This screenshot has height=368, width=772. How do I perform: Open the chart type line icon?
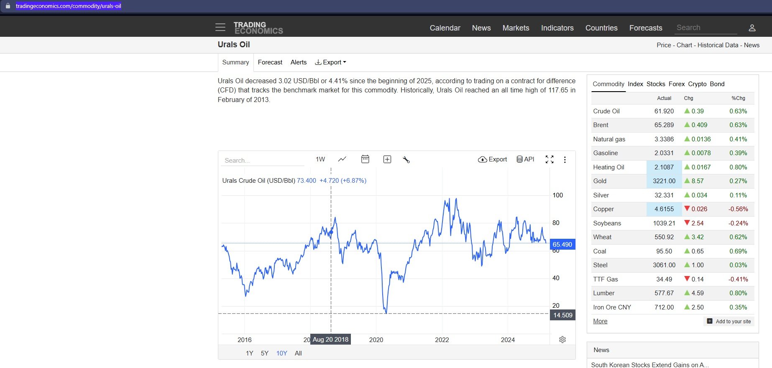342,159
